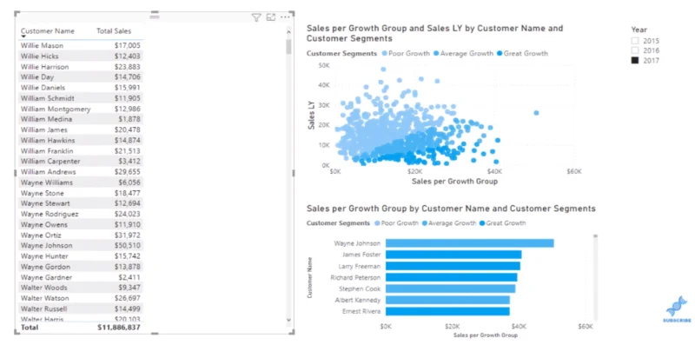695x345 pixels.
Task: Open the filter icon on table visual
Action: [x=255, y=17]
